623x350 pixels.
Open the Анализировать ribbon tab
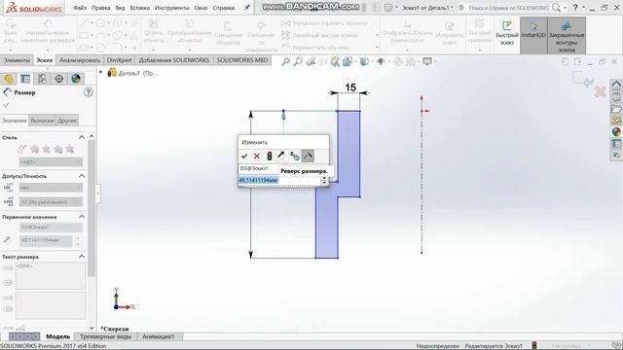(80, 60)
